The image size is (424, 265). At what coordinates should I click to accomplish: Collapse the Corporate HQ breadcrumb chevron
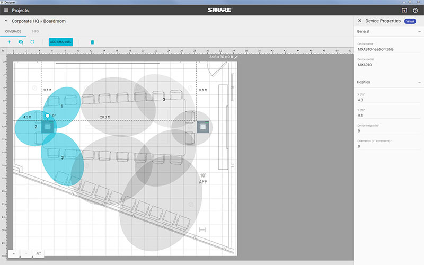click(6, 21)
